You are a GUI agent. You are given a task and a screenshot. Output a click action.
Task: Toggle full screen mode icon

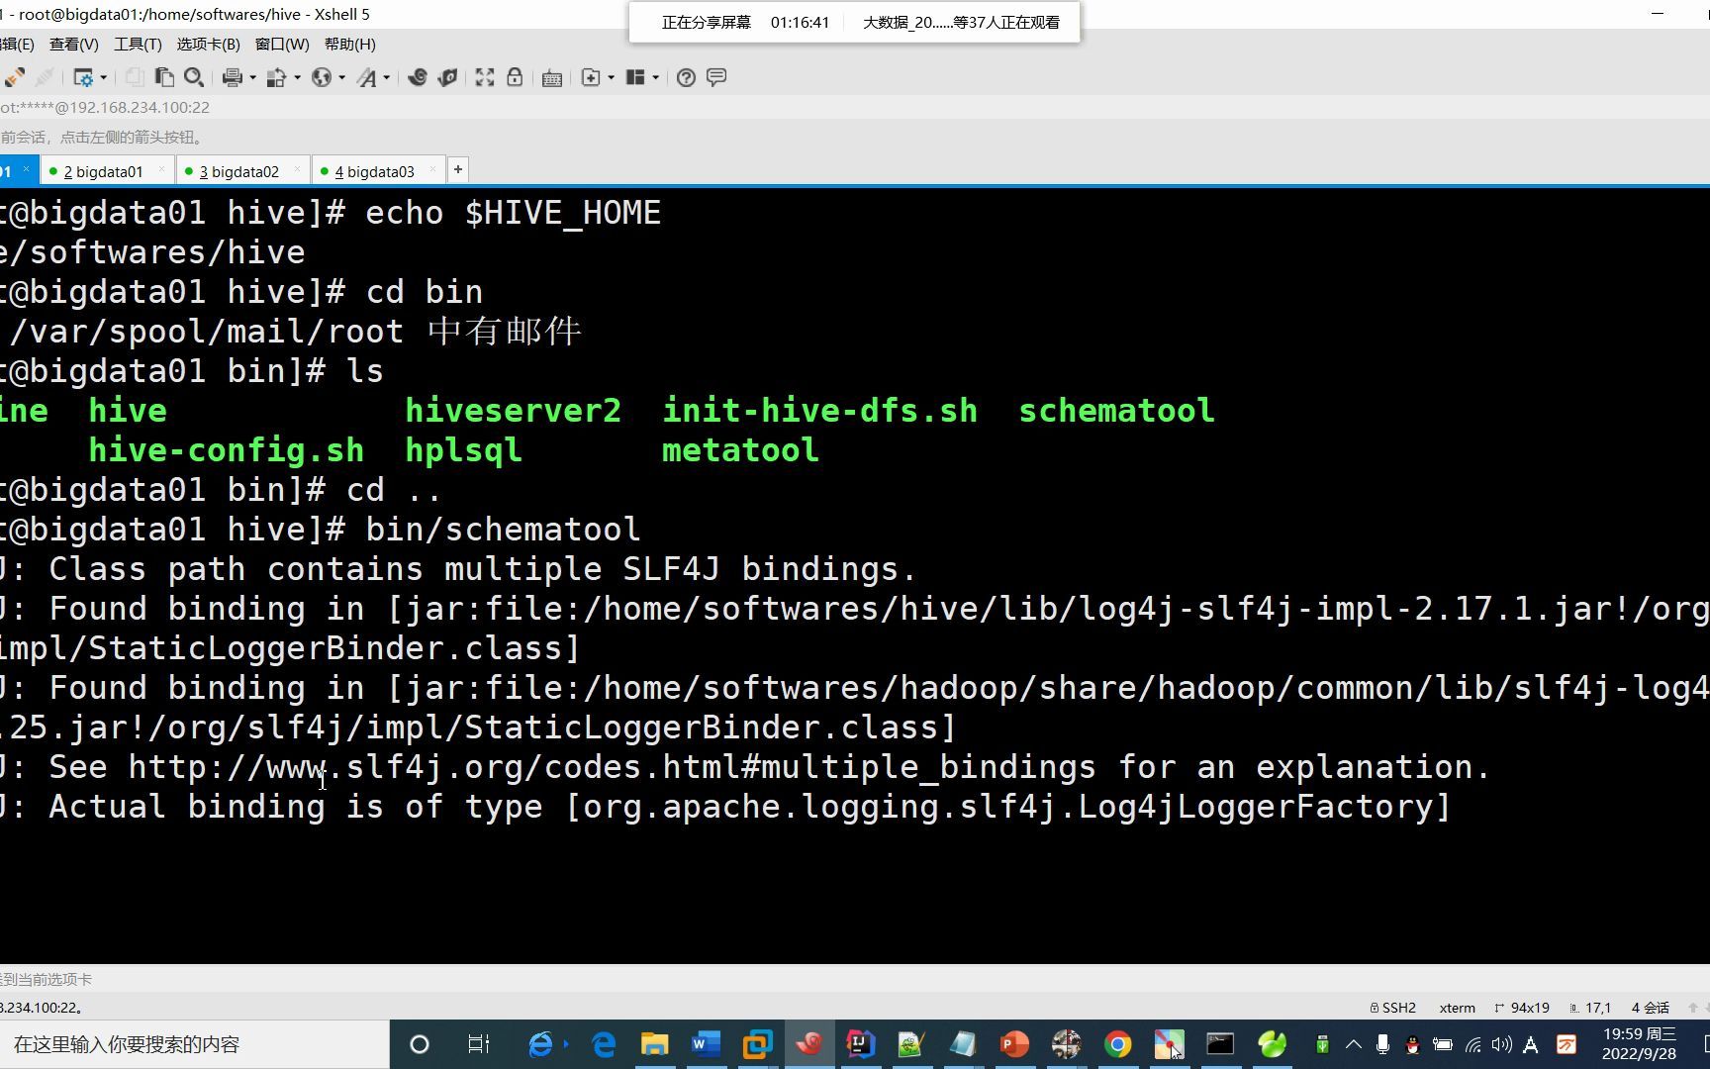485,77
